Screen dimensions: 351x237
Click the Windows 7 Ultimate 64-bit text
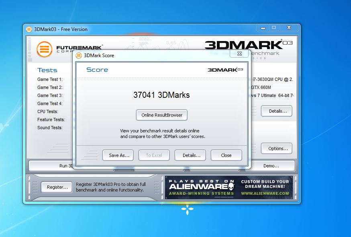[x=272, y=95]
